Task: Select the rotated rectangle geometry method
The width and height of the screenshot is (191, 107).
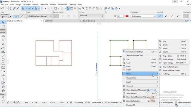Action: (x=74, y=16)
